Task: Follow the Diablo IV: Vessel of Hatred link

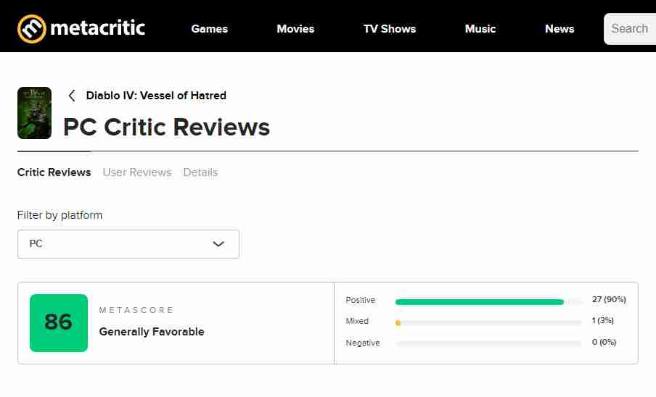Action: (x=156, y=96)
